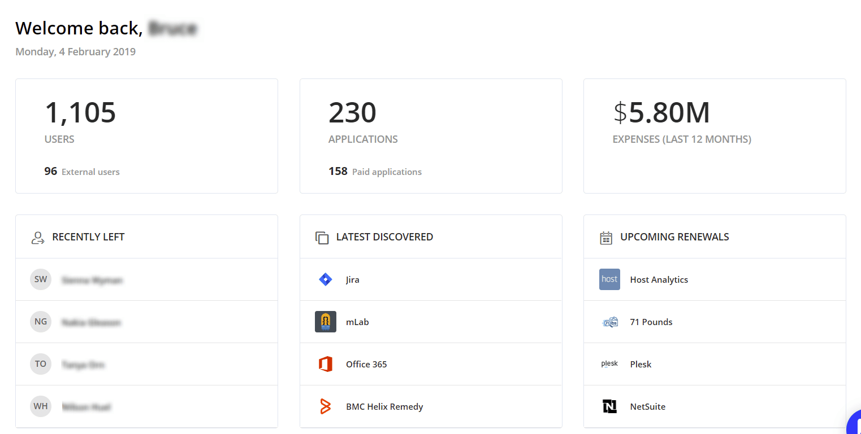Click the Recently Left user icon
The width and height of the screenshot is (861, 434).
pyautogui.click(x=38, y=238)
